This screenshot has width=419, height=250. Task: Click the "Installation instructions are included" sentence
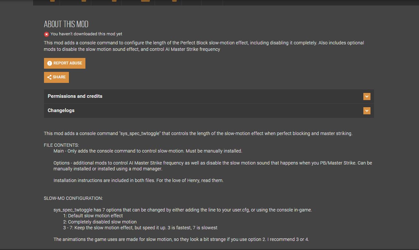pos(138,180)
